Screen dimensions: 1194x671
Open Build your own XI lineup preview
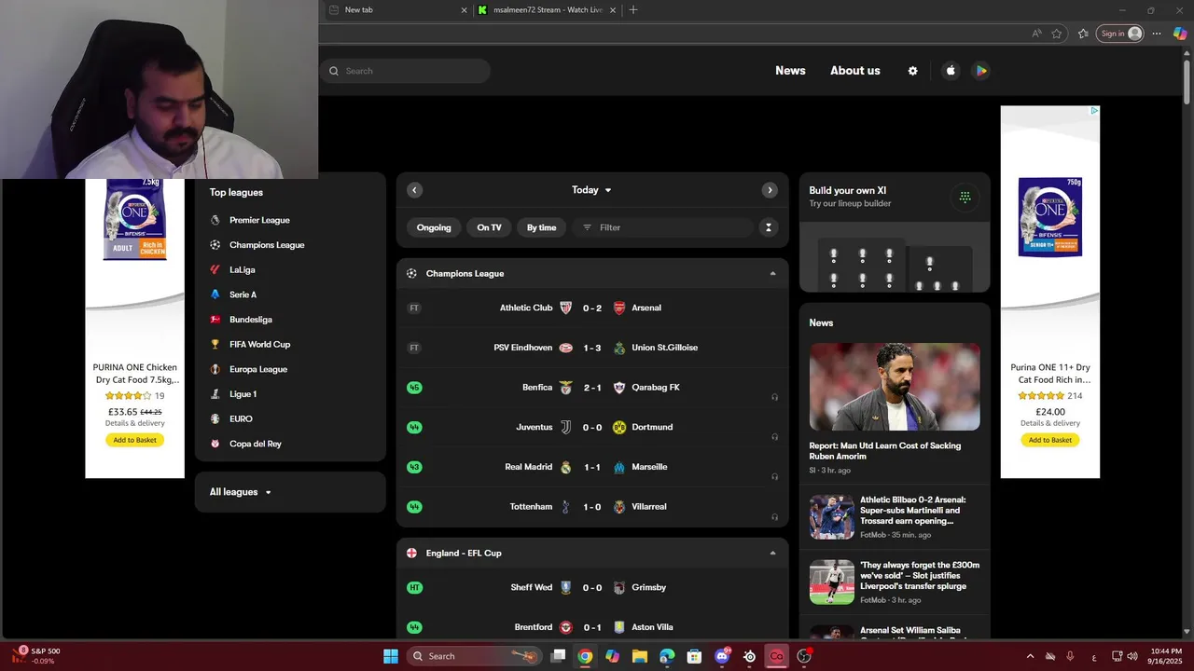(x=895, y=256)
